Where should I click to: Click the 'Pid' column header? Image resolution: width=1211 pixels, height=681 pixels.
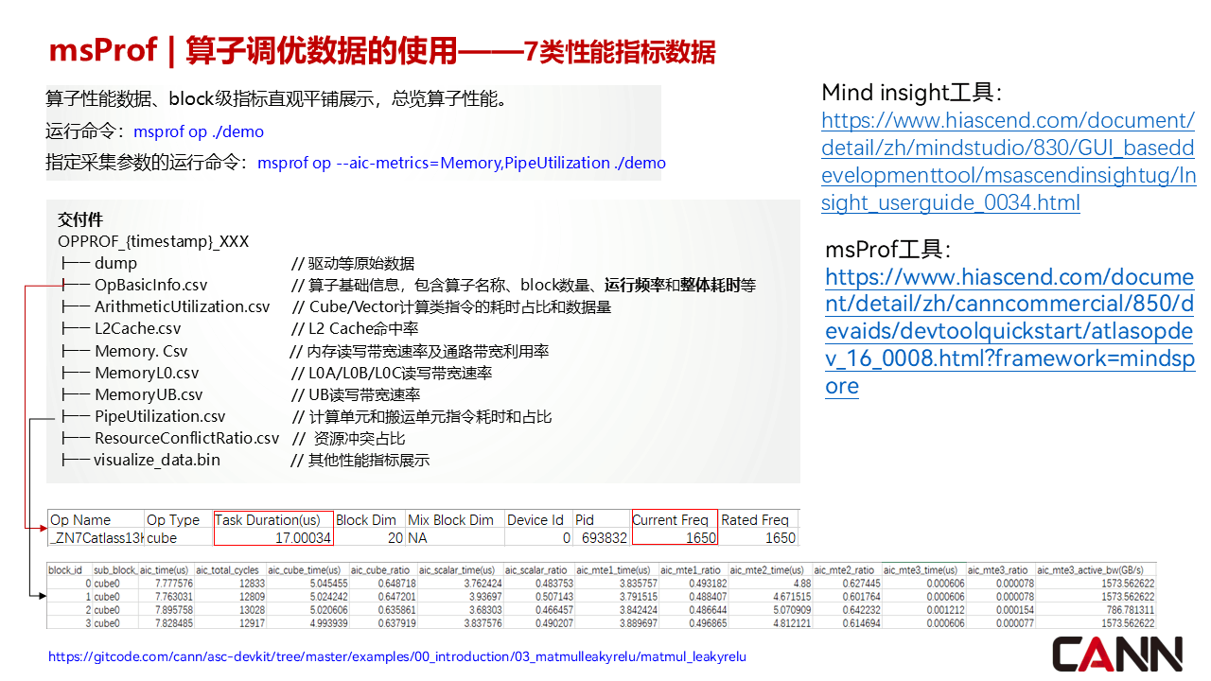click(585, 519)
